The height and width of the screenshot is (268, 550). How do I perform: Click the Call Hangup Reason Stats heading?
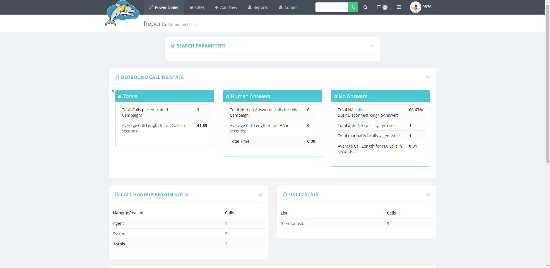point(154,194)
